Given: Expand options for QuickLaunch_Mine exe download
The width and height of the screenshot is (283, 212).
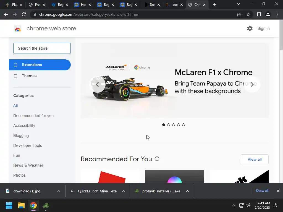Looking at the screenshot, I should coord(123,191).
